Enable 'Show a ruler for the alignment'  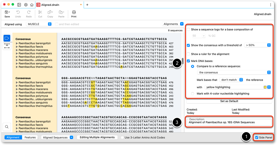[189, 54]
